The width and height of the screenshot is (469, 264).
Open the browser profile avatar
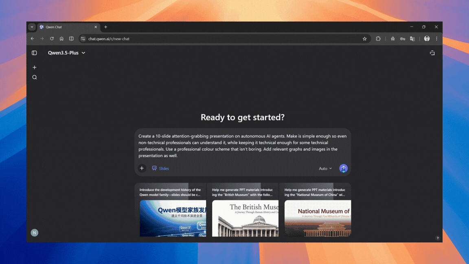click(427, 39)
